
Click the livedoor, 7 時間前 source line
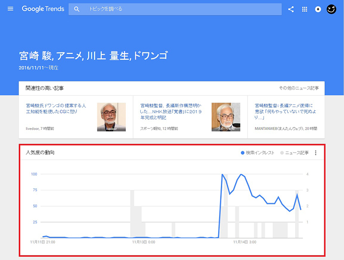click(x=40, y=129)
